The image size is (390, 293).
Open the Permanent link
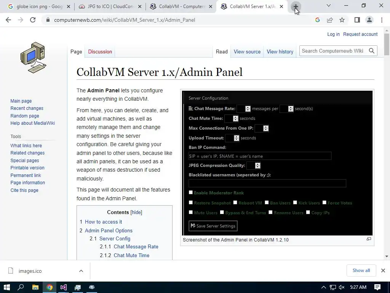click(x=26, y=175)
